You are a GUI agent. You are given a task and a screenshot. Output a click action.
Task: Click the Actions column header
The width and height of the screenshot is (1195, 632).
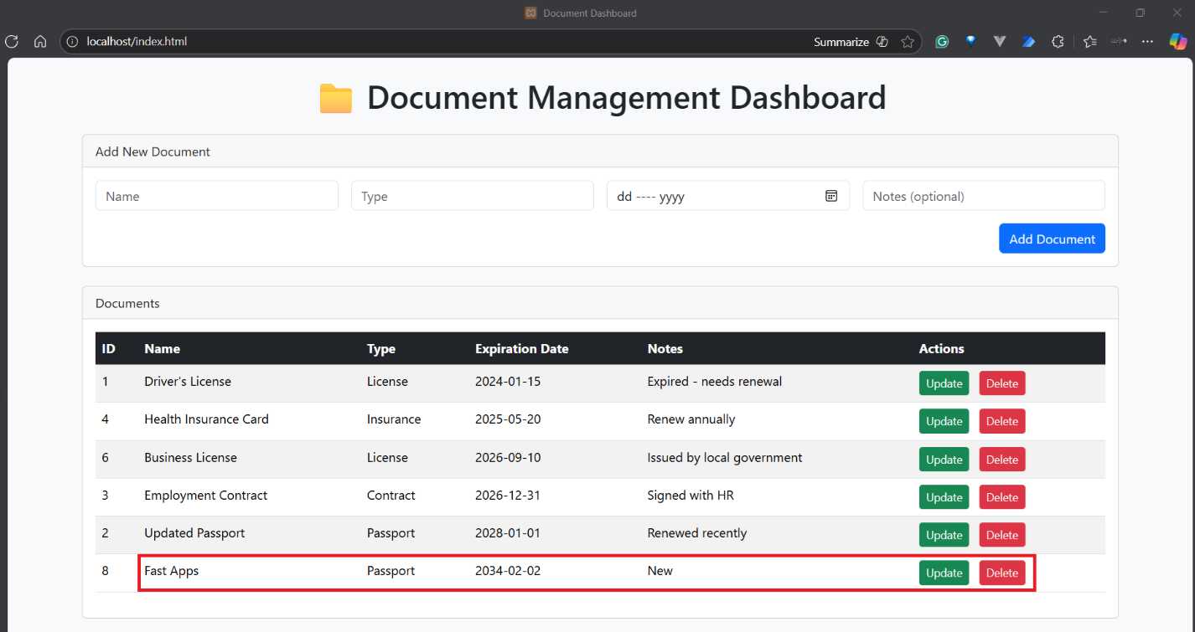tap(942, 349)
